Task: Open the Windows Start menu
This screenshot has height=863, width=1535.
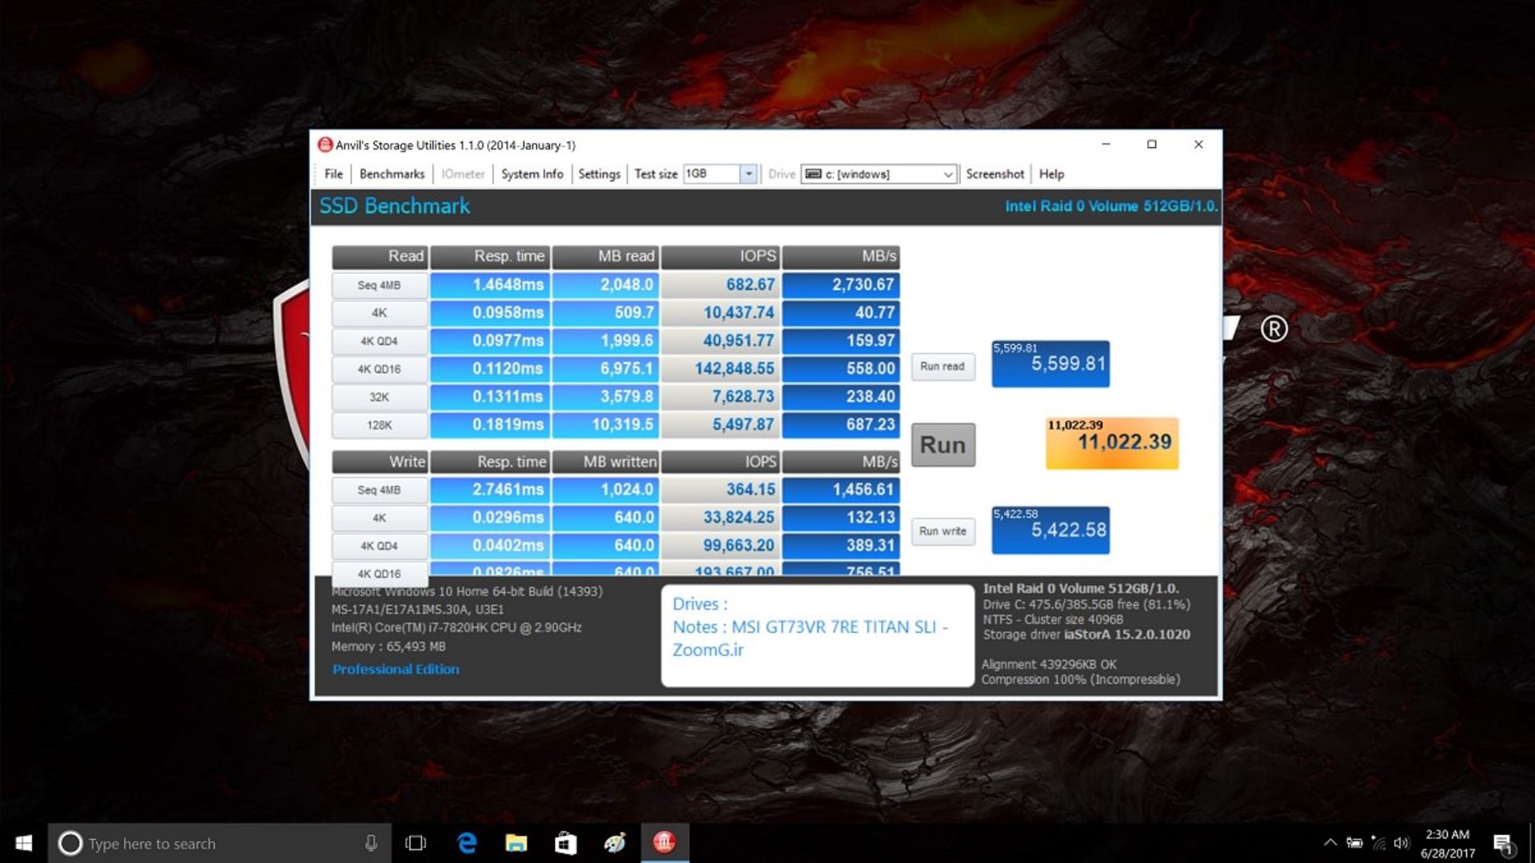Action: [x=23, y=843]
